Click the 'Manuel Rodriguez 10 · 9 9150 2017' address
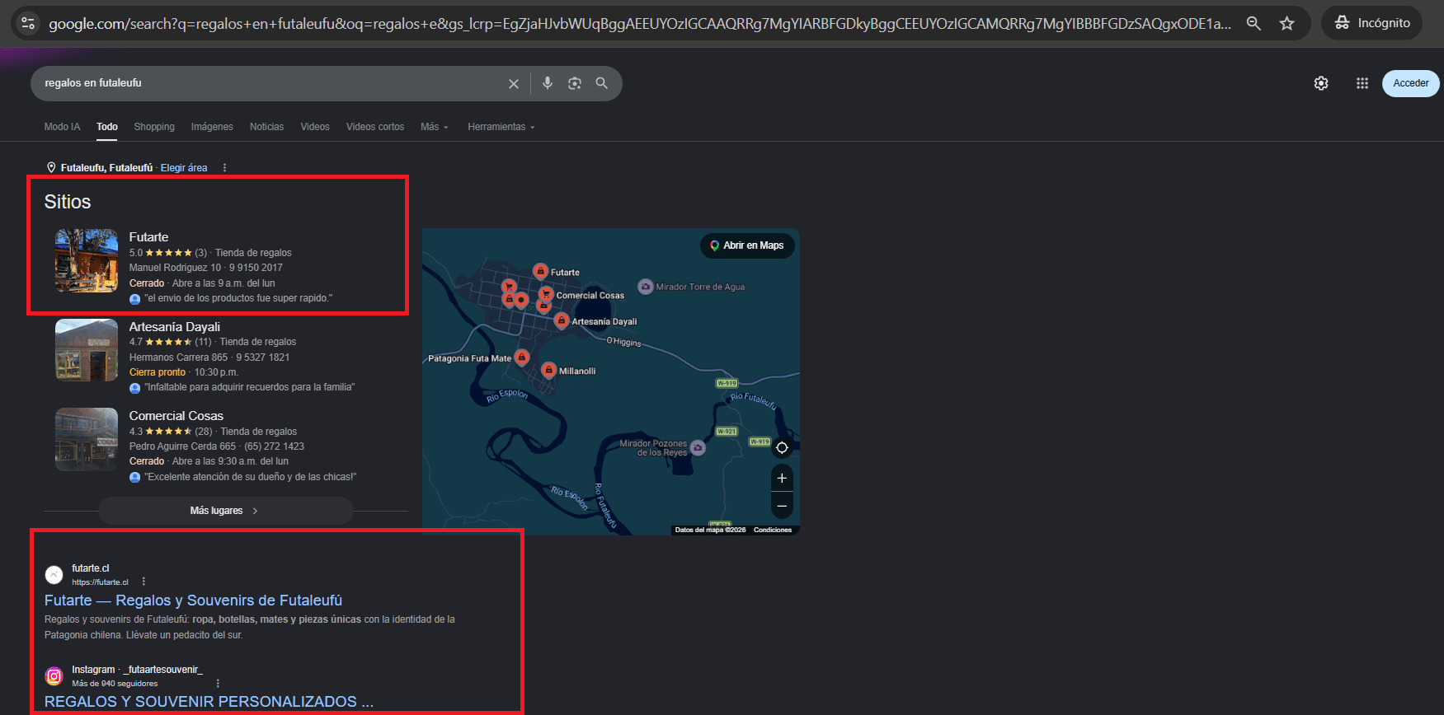 205,268
